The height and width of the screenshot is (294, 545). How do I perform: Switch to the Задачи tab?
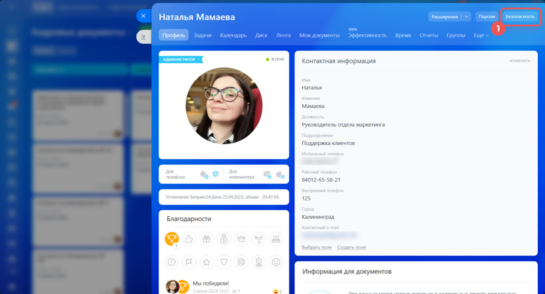coord(203,35)
